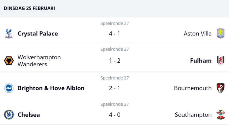
Task: Open the 4 - 1 match score
Action: 114,34
